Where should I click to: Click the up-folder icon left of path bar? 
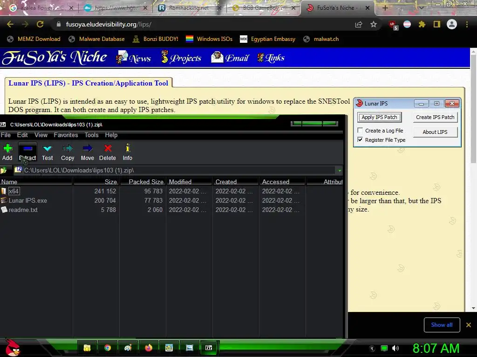(x=4, y=170)
